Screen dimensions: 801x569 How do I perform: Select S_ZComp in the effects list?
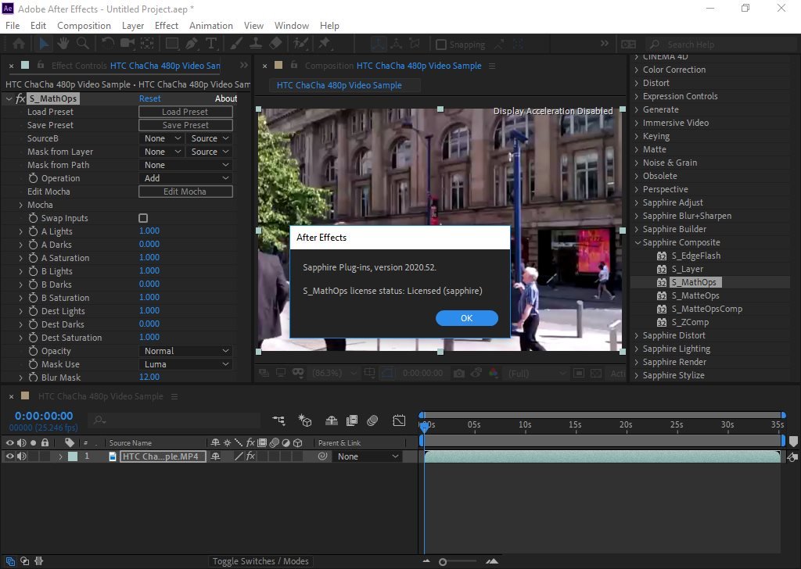pos(689,322)
